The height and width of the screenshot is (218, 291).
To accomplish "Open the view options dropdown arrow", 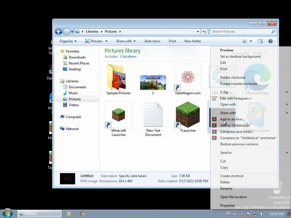I will [251, 41].
